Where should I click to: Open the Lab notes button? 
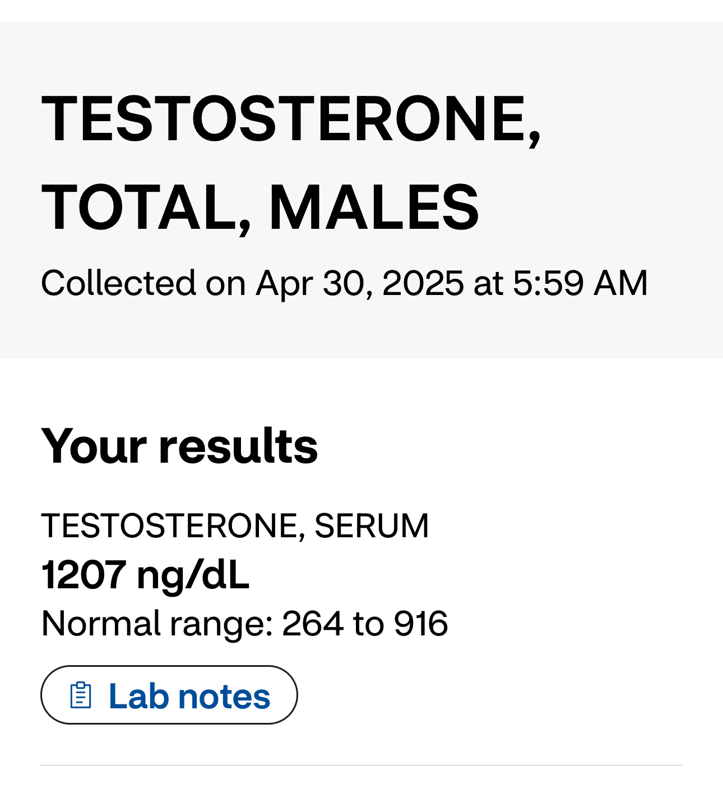pos(169,695)
